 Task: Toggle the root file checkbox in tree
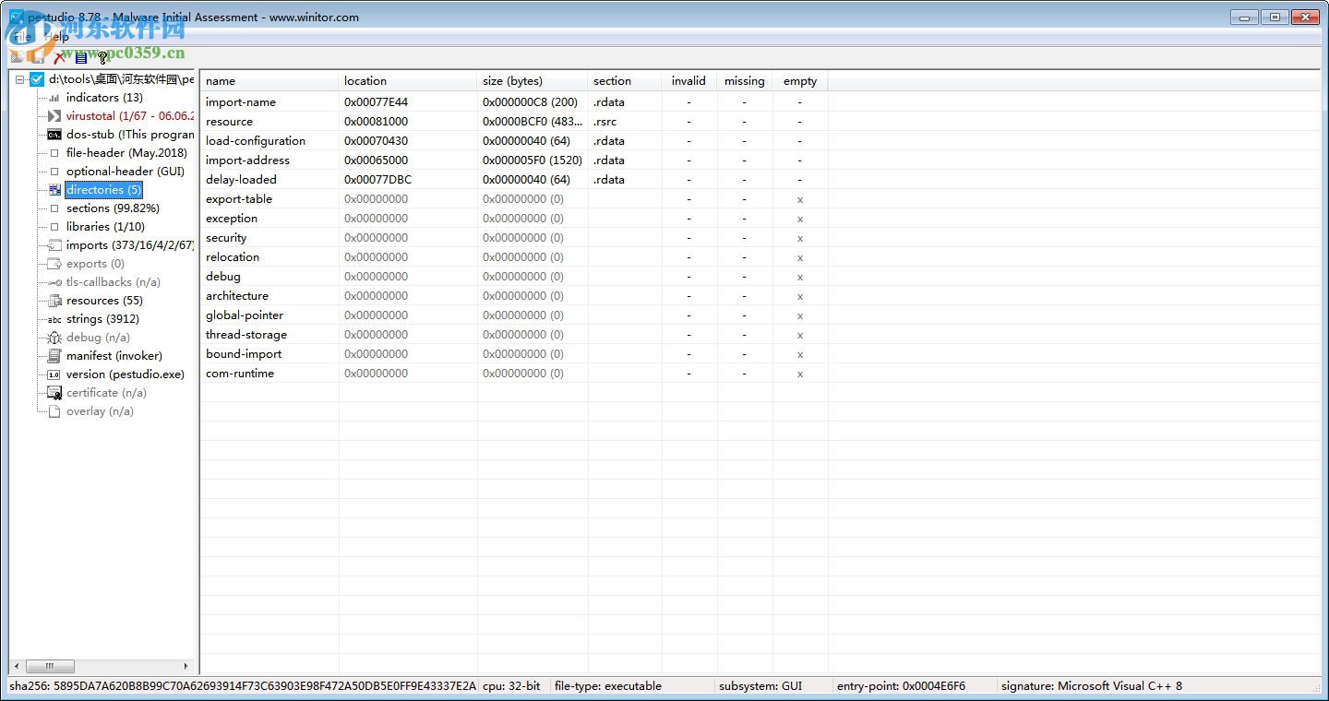(x=37, y=79)
